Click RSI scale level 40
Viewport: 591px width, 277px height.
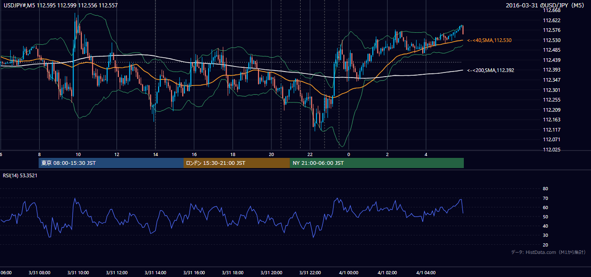coord(545,226)
